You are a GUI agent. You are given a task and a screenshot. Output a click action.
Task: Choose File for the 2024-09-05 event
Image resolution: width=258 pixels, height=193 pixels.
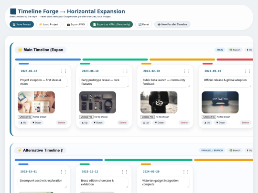[x=209, y=117]
